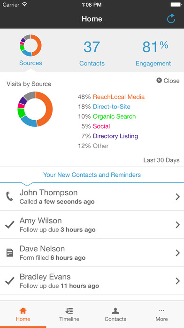Tap the phone icon beside John Thompson
This screenshot has height=328, width=184.
[x=9, y=197]
